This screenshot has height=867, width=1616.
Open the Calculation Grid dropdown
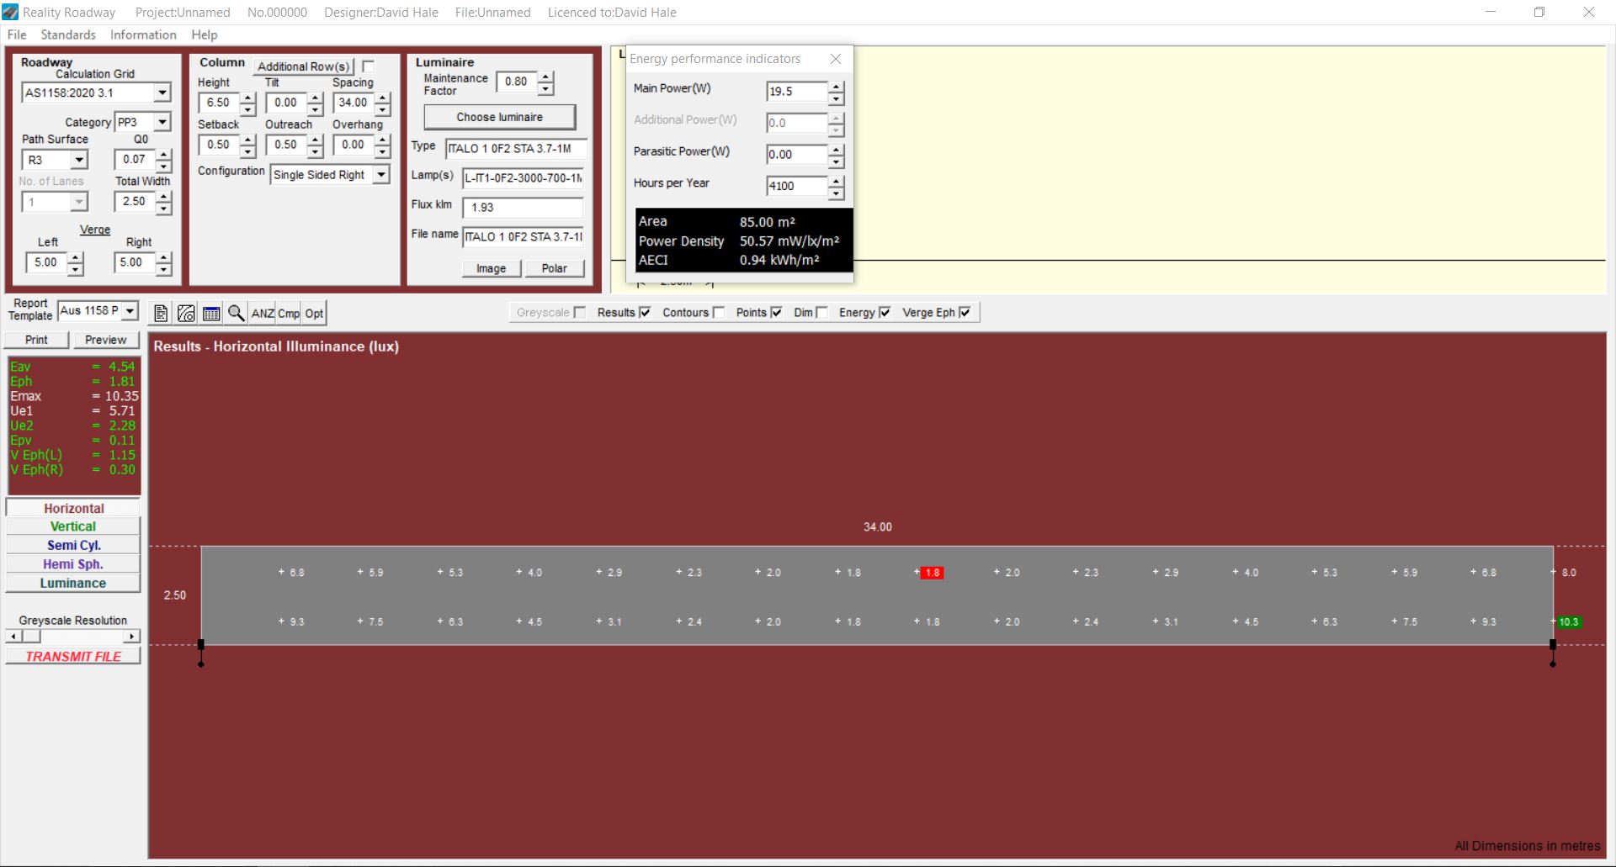pos(162,93)
